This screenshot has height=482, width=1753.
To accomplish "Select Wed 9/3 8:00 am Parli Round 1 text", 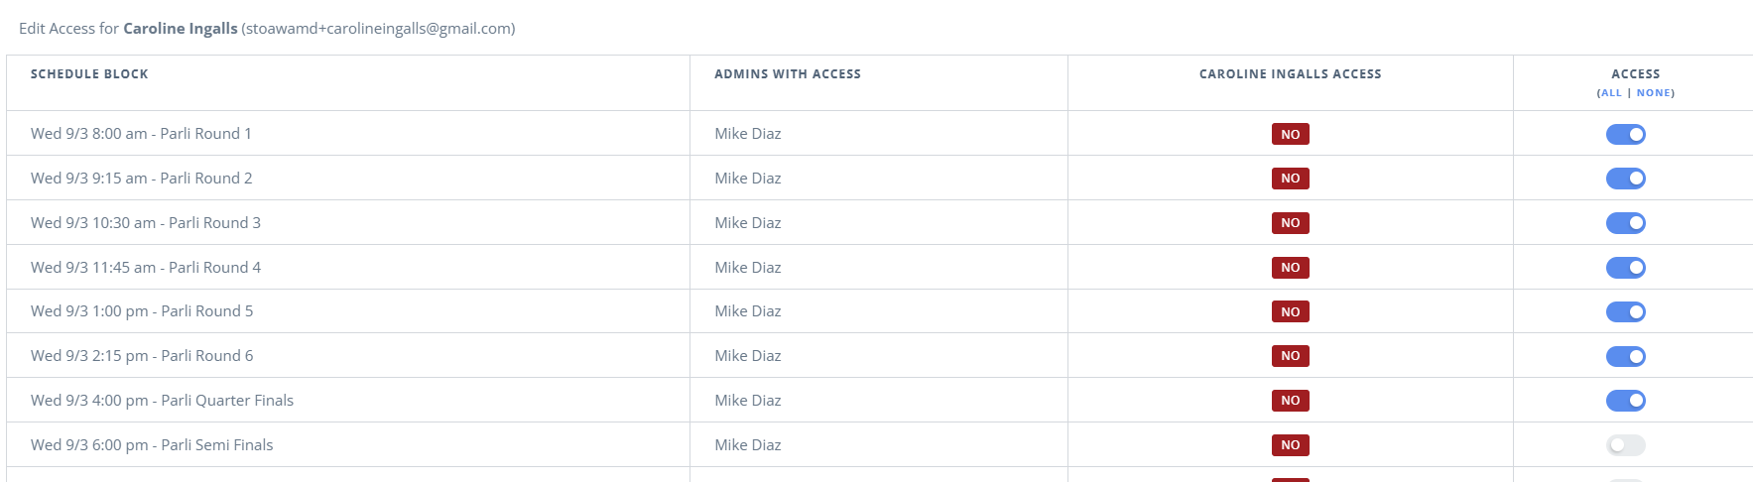I will click(141, 133).
